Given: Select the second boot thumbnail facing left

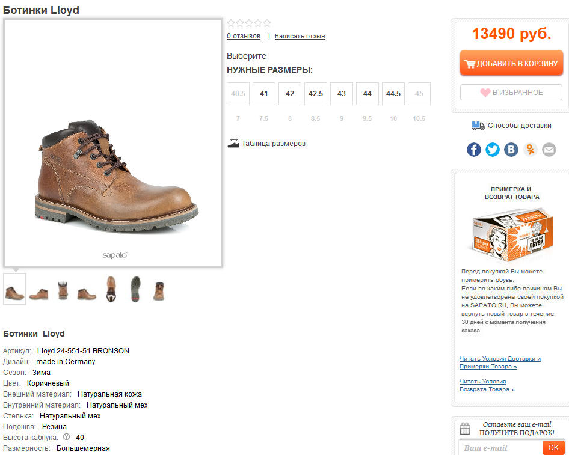Looking at the screenshot, I should click(39, 293).
